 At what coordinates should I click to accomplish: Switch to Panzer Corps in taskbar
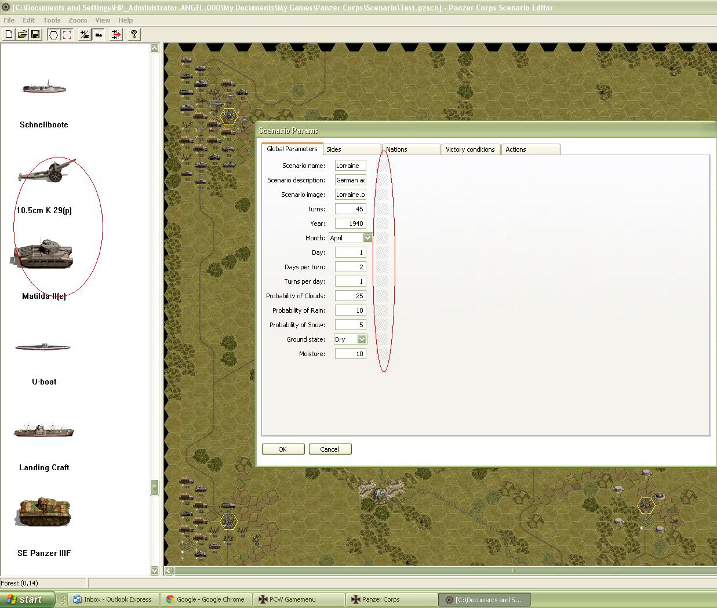click(391, 599)
